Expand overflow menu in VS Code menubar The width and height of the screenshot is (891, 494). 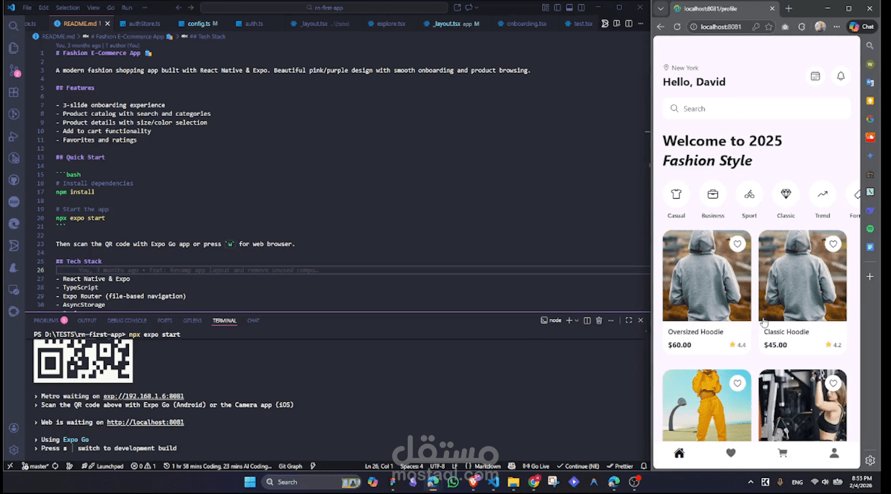pyautogui.click(x=145, y=8)
